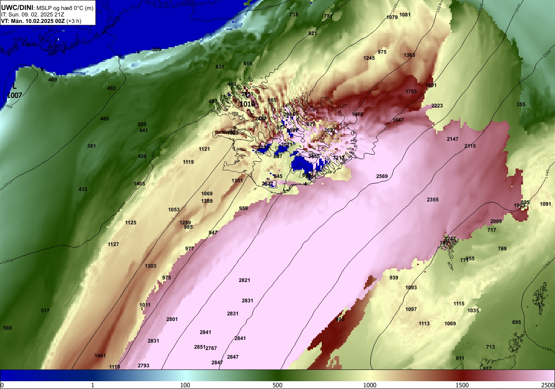
Task: Click the 733 height value
Action: click(x=294, y=15)
